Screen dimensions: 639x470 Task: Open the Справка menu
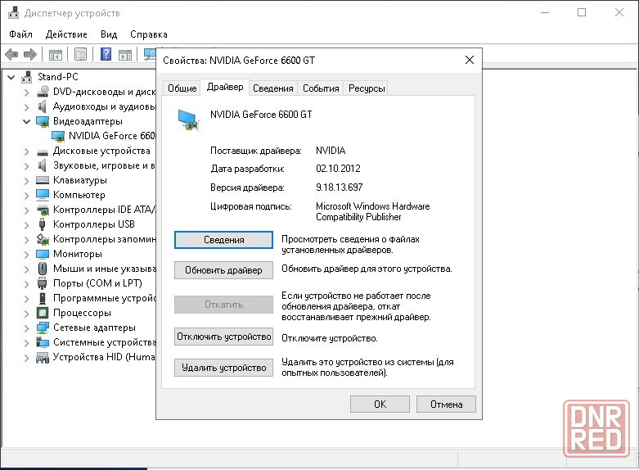[x=149, y=34]
